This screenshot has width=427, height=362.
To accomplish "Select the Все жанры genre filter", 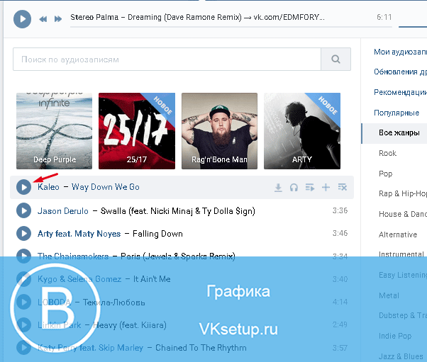I will point(394,133).
